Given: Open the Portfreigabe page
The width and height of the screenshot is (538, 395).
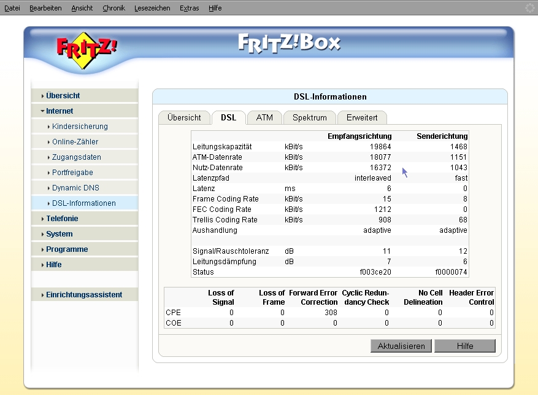Looking at the screenshot, I should 85,173.
